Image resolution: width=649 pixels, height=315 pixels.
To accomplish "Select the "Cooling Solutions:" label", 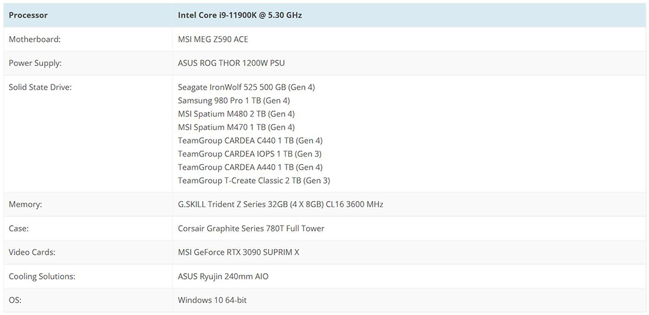I will (42, 276).
